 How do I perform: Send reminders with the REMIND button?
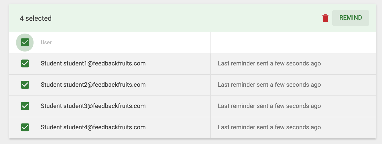tap(351, 18)
